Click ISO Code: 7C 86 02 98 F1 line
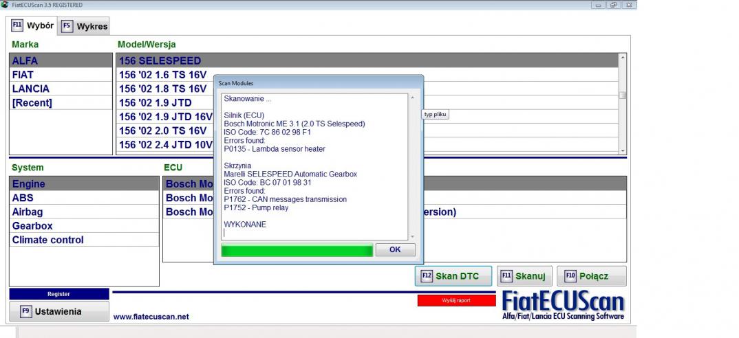The image size is (739, 338). (x=267, y=133)
